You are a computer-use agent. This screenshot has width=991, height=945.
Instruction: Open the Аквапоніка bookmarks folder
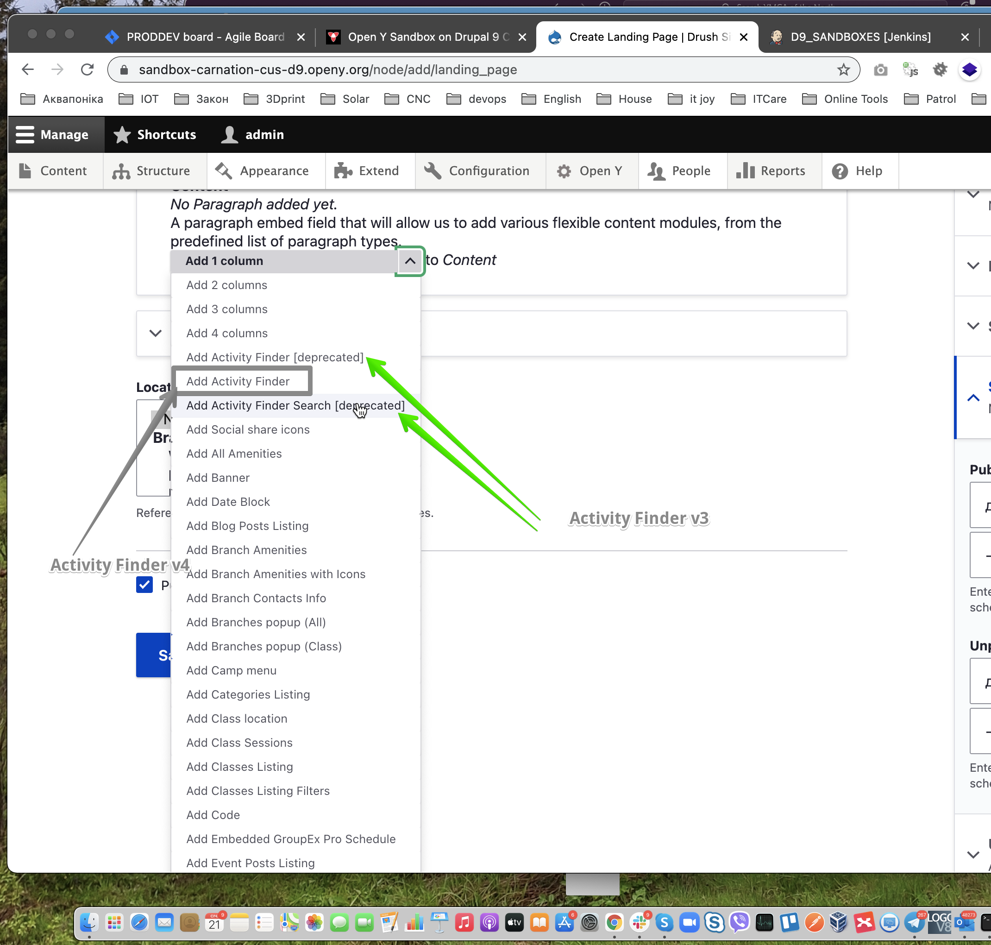[x=62, y=99]
